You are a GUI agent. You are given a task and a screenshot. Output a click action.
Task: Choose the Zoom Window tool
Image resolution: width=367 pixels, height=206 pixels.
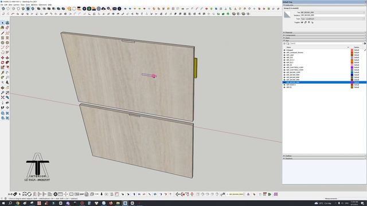coord(7,93)
